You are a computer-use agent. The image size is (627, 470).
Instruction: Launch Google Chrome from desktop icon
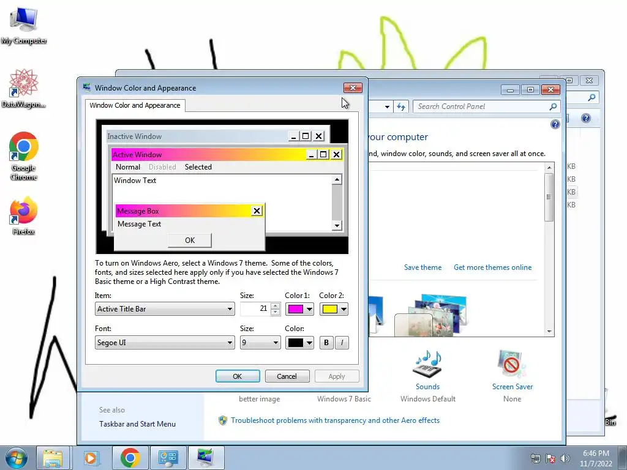click(x=24, y=156)
